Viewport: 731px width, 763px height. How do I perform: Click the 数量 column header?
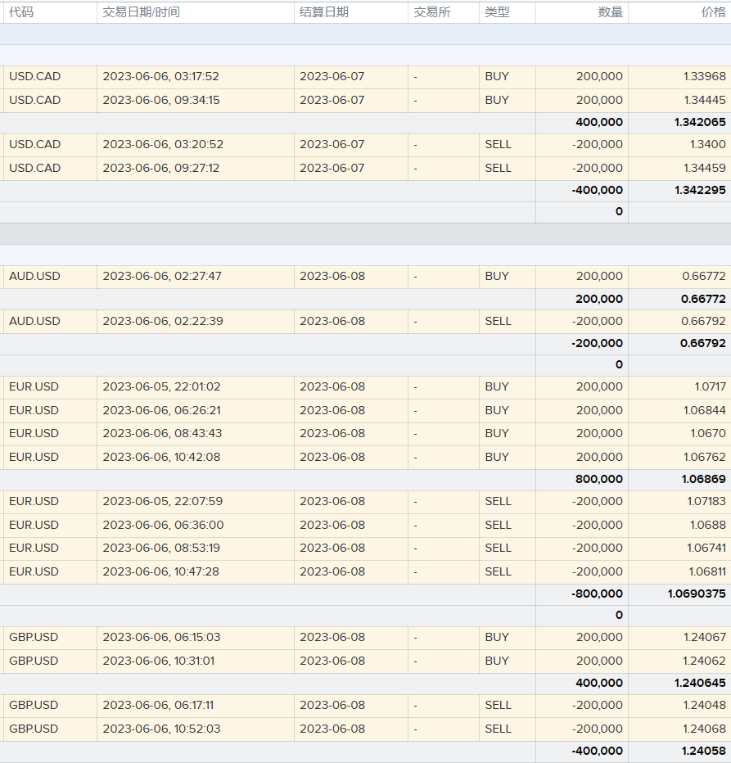(610, 12)
